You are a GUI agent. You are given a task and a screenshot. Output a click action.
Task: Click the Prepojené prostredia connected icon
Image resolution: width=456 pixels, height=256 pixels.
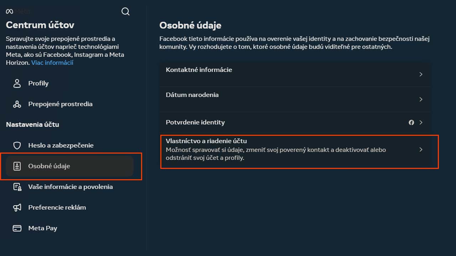(x=17, y=104)
